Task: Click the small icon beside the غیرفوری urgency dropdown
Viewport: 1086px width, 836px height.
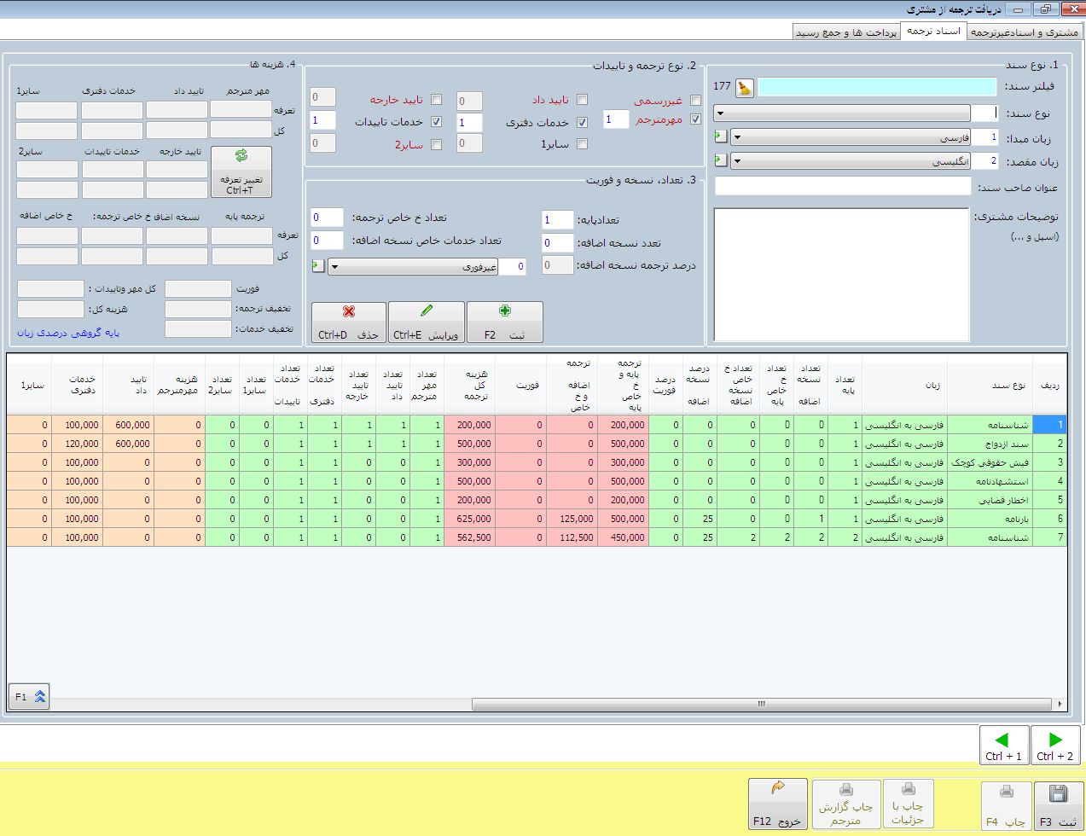Action: pos(318,266)
